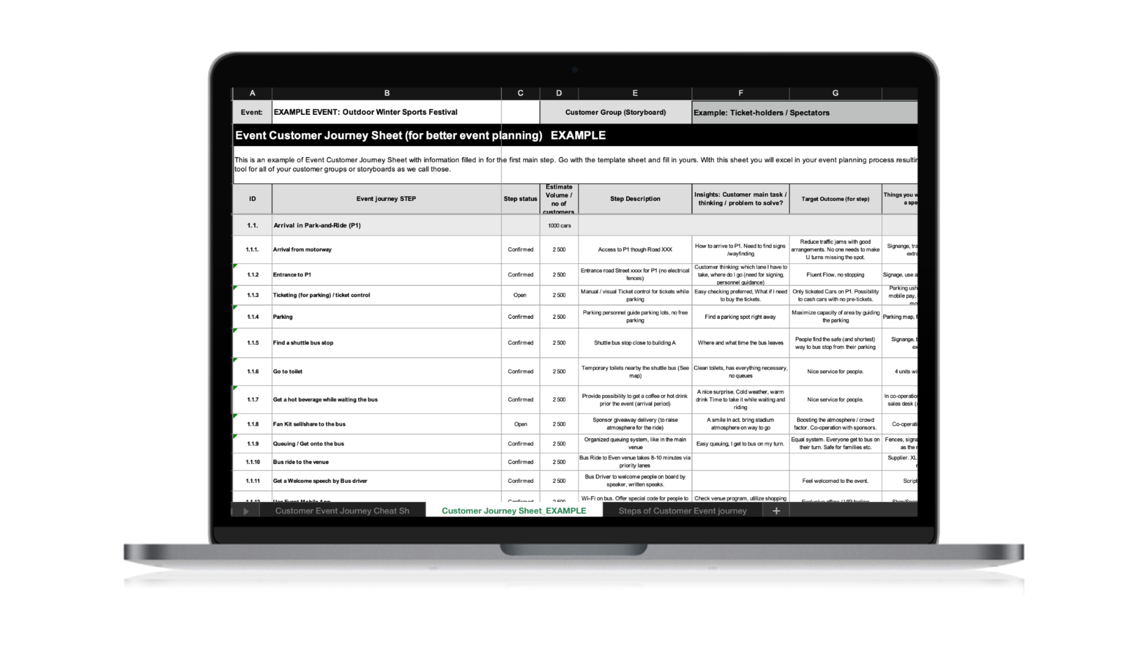Select column A header
The width and height of the screenshot is (1148, 646).
point(252,93)
